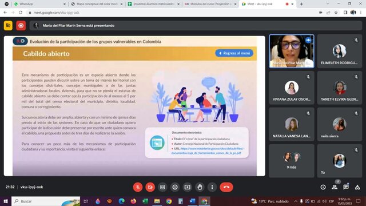Open more options three-dot menu in Meet
Screen dimensions: 366x206
(212, 187)
